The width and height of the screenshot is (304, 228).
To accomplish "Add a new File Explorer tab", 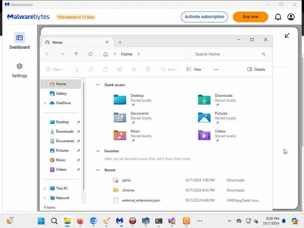I will pos(120,42).
